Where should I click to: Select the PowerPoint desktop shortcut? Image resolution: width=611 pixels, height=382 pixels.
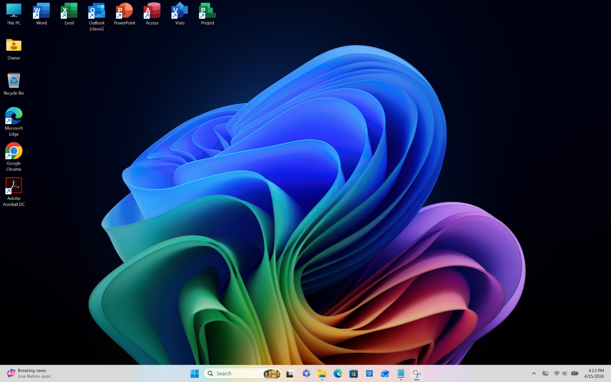click(124, 14)
